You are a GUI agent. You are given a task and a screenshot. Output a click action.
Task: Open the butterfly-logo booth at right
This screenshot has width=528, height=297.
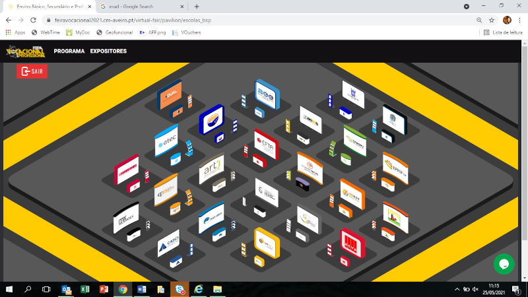395,218
